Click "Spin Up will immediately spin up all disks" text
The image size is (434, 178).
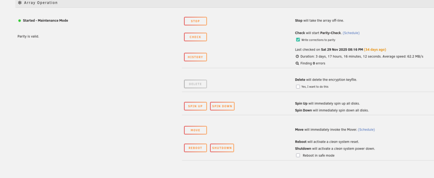tap(327, 104)
